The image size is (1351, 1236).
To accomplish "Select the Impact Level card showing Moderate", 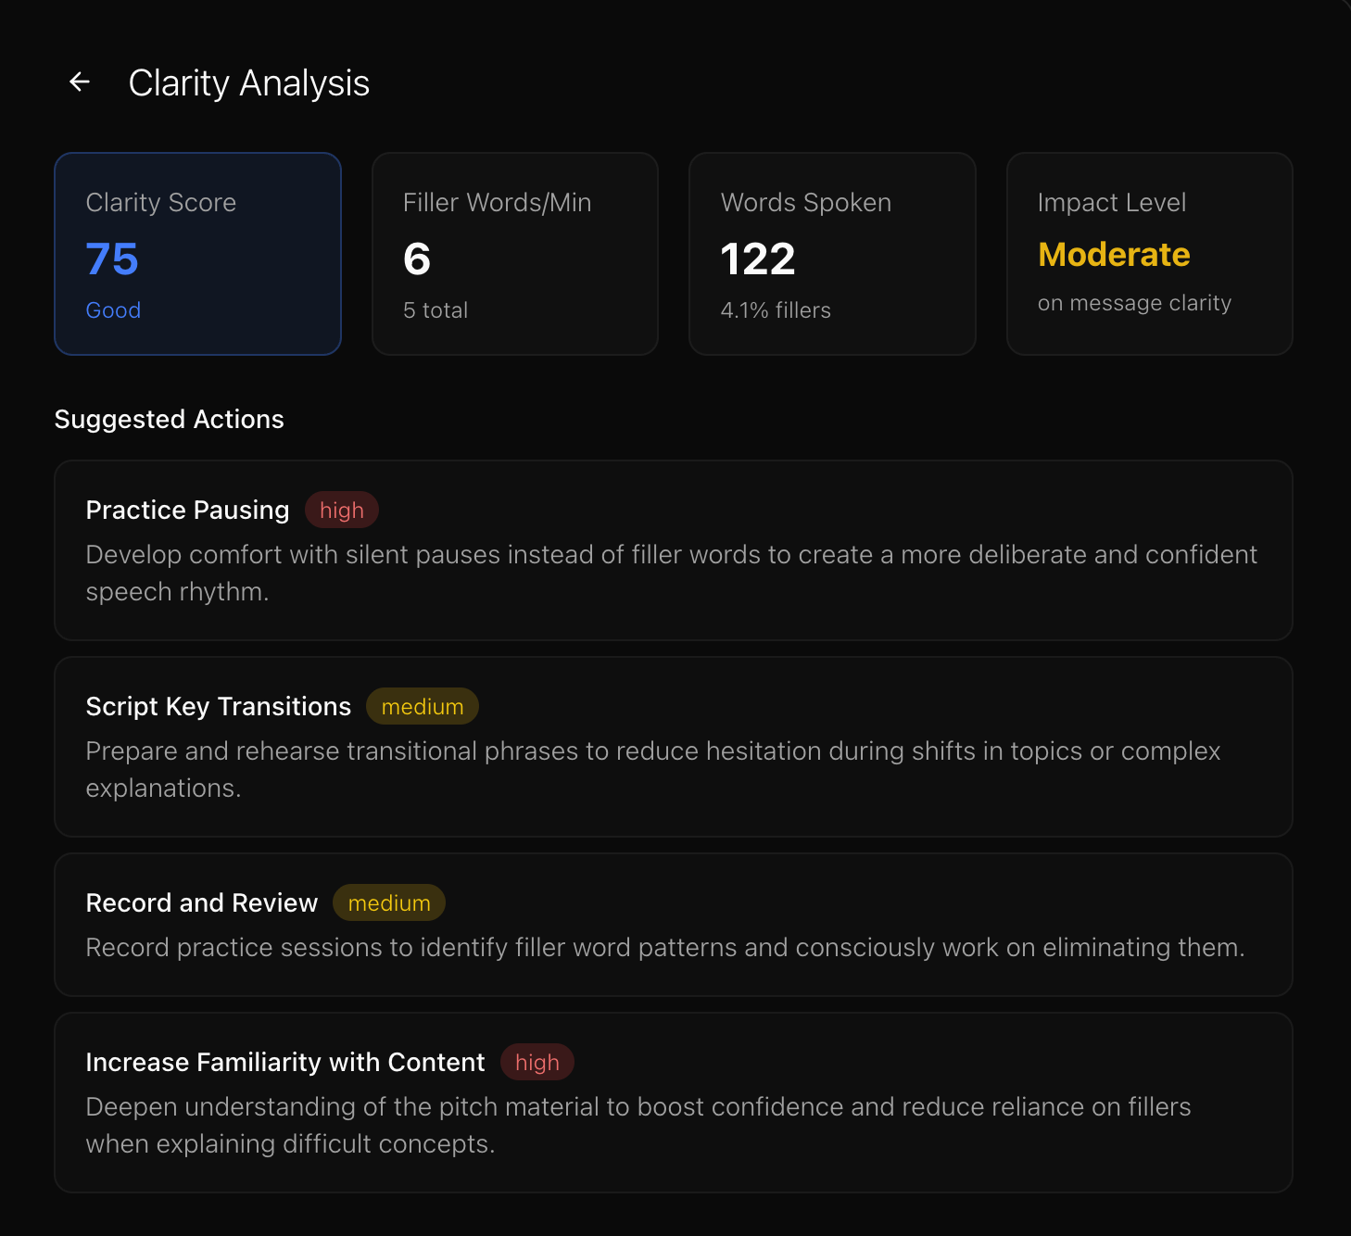I will [x=1149, y=253].
